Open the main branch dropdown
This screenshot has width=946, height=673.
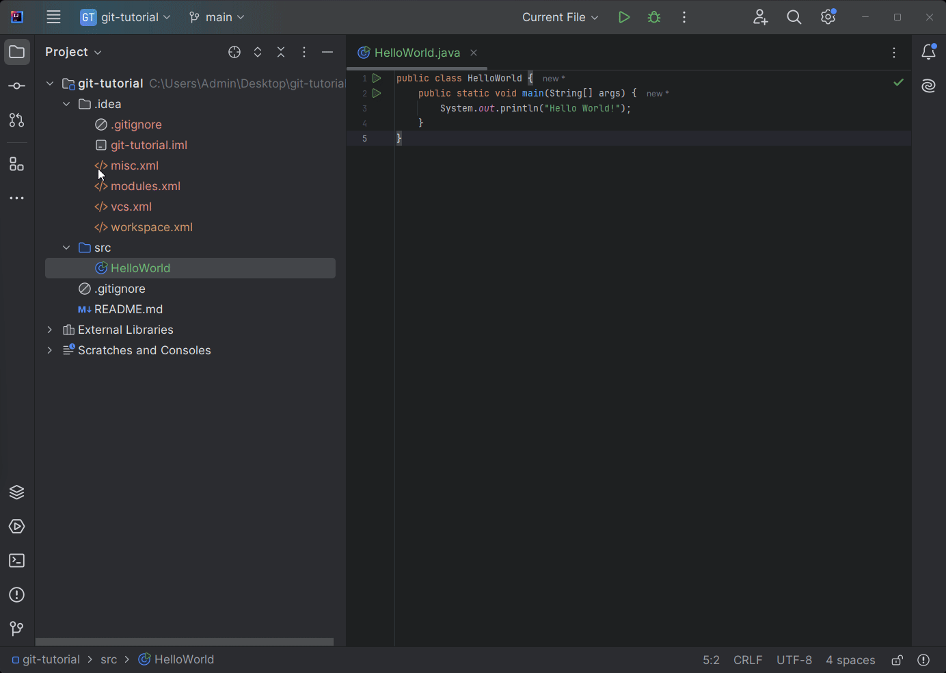(217, 17)
